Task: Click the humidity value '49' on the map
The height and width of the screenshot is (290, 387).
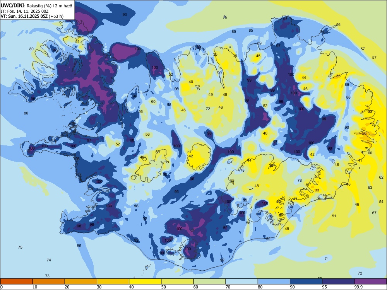Action: pos(211,94)
